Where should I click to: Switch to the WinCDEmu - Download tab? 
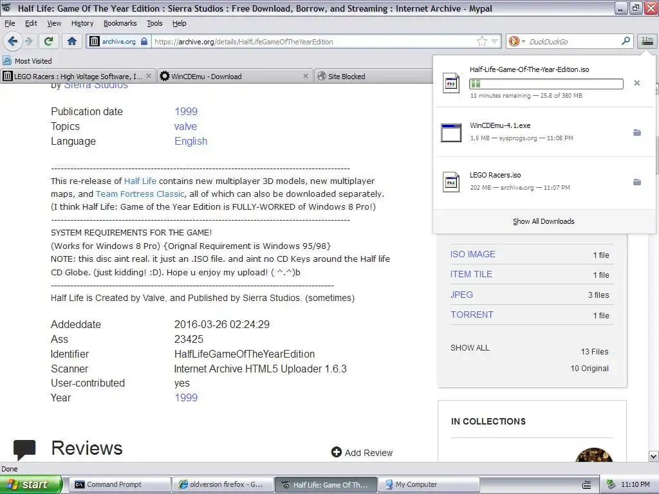tap(235, 76)
